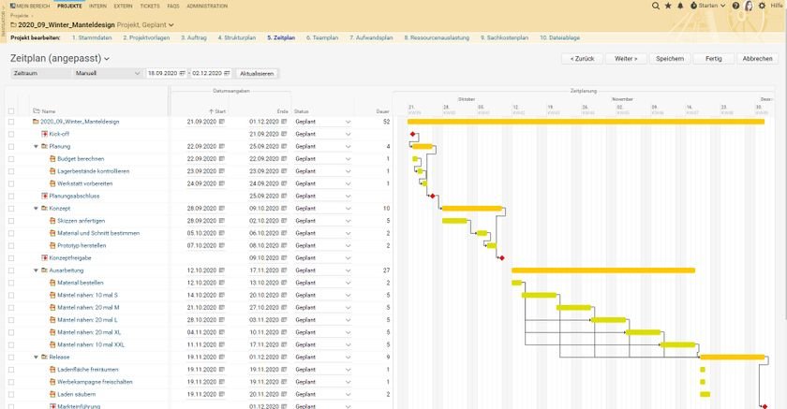Check the box for Ausarbeitung row
Viewport: 787px width, 409px height.
[11, 270]
